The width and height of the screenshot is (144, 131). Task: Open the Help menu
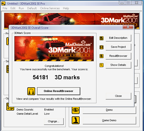pos(66,8)
